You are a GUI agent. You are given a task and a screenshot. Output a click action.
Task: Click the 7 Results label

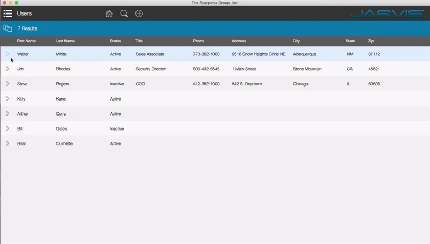(27, 28)
